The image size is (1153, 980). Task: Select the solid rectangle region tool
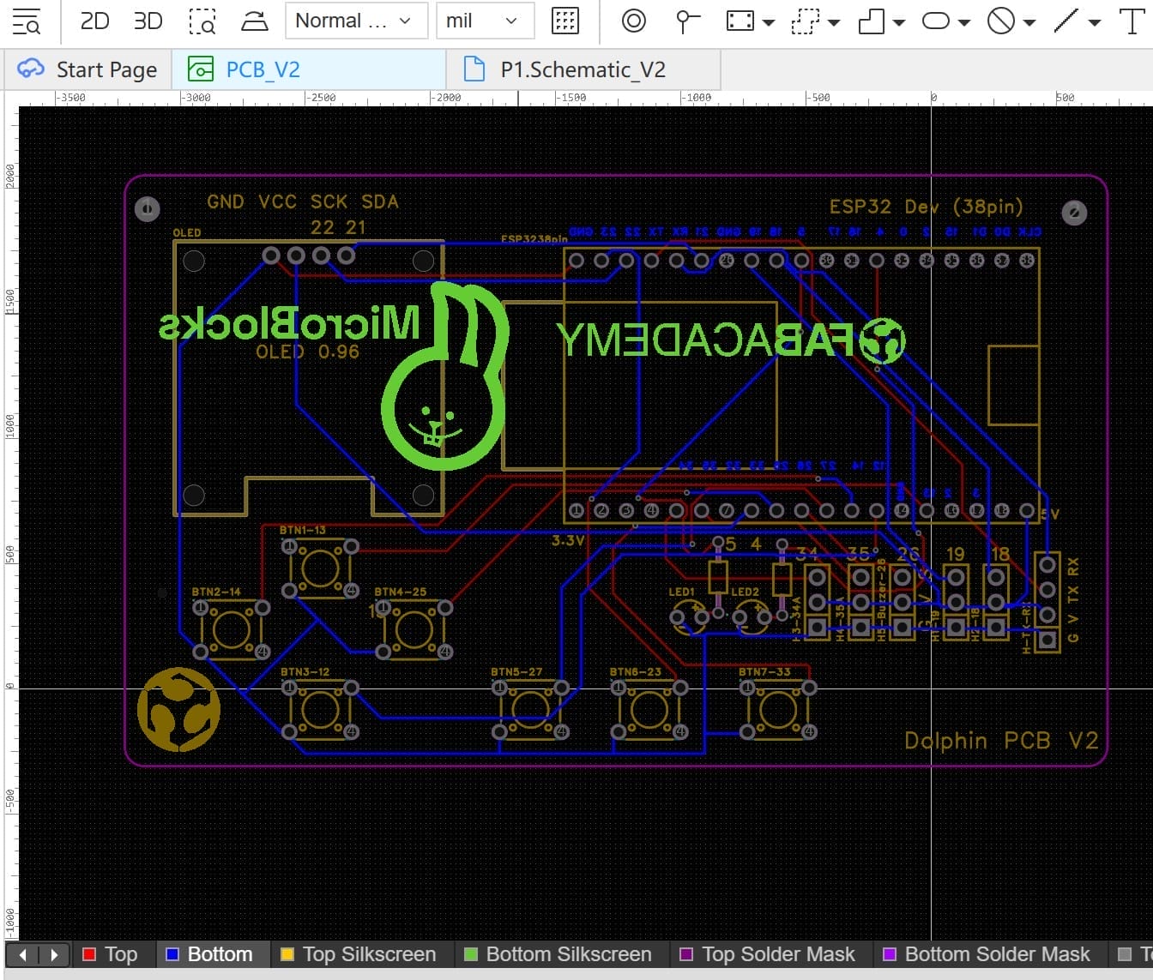point(739,21)
